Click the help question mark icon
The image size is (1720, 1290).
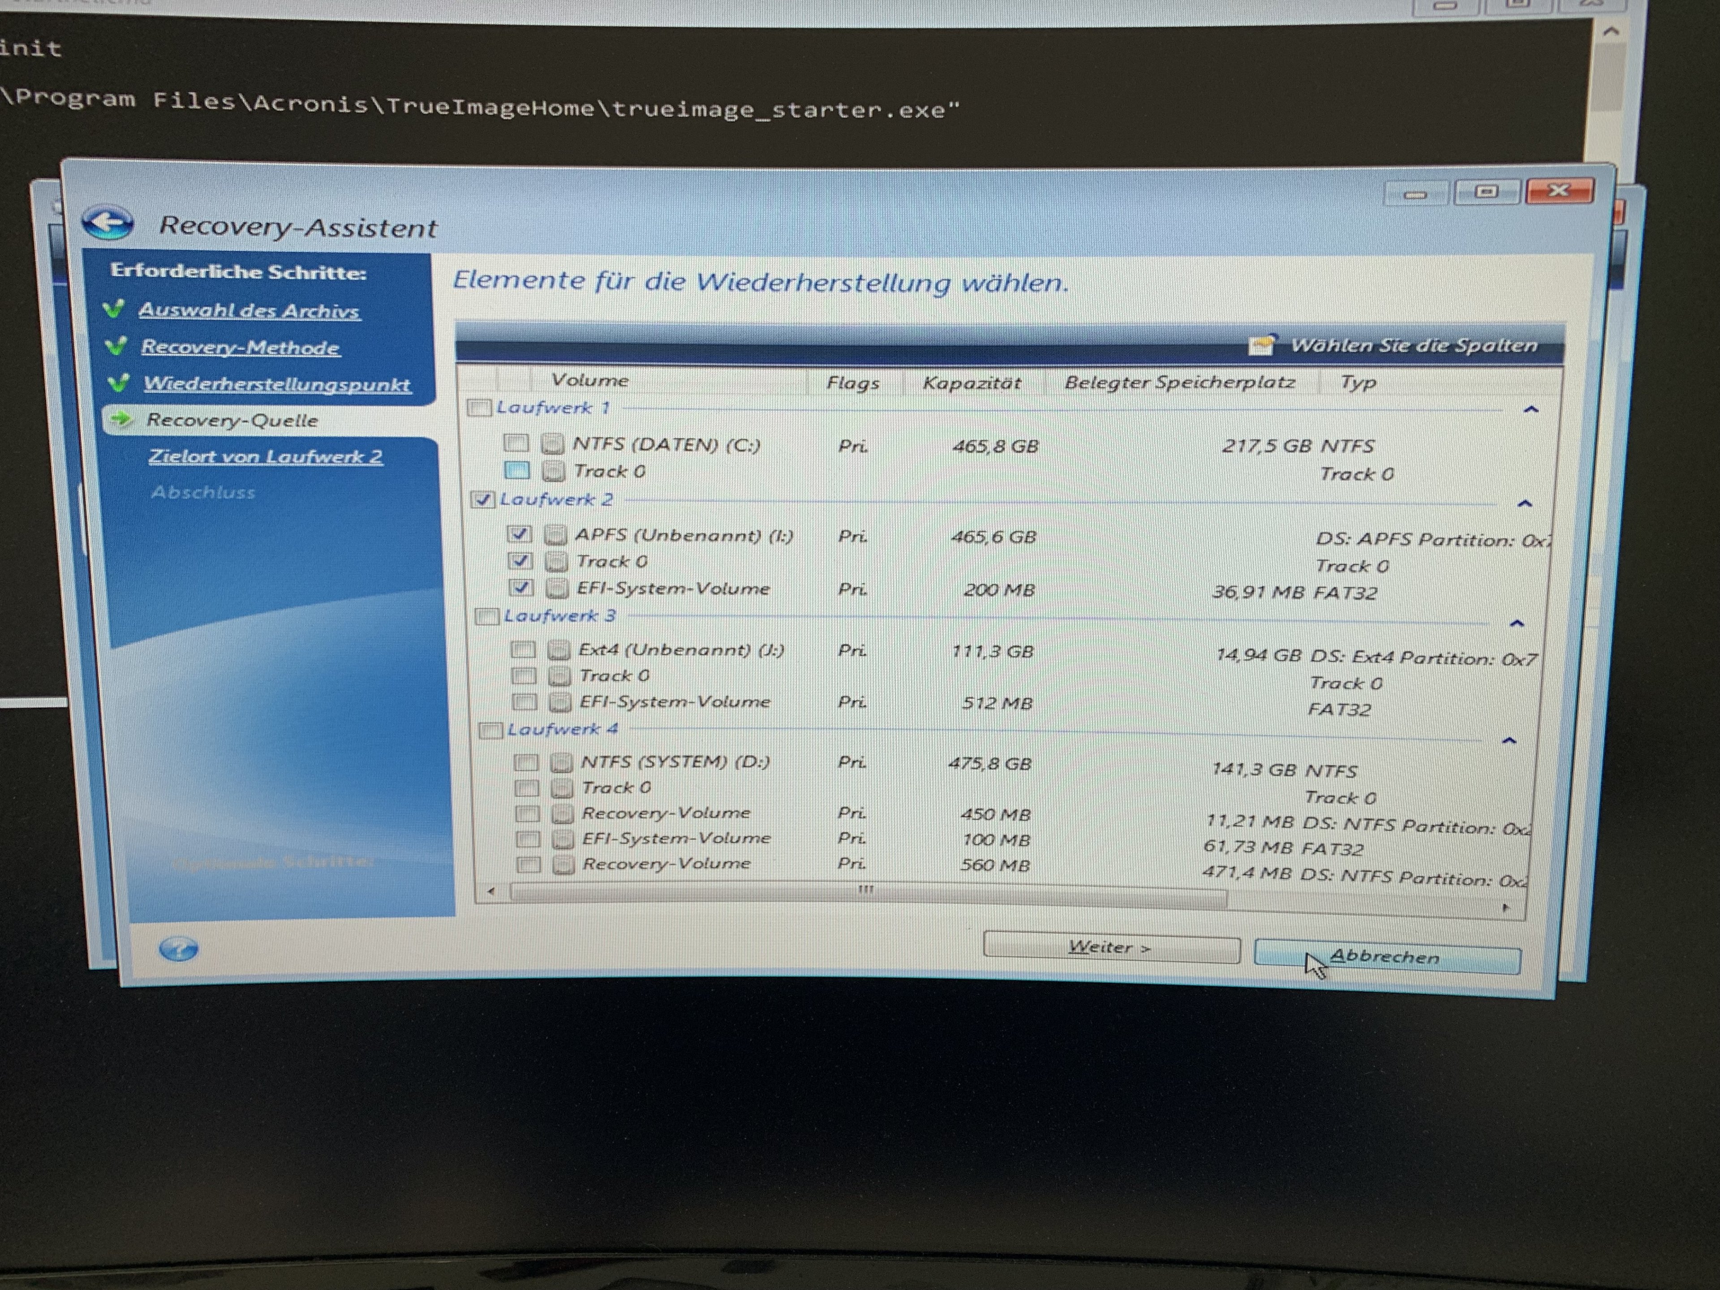[x=178, y=949]
